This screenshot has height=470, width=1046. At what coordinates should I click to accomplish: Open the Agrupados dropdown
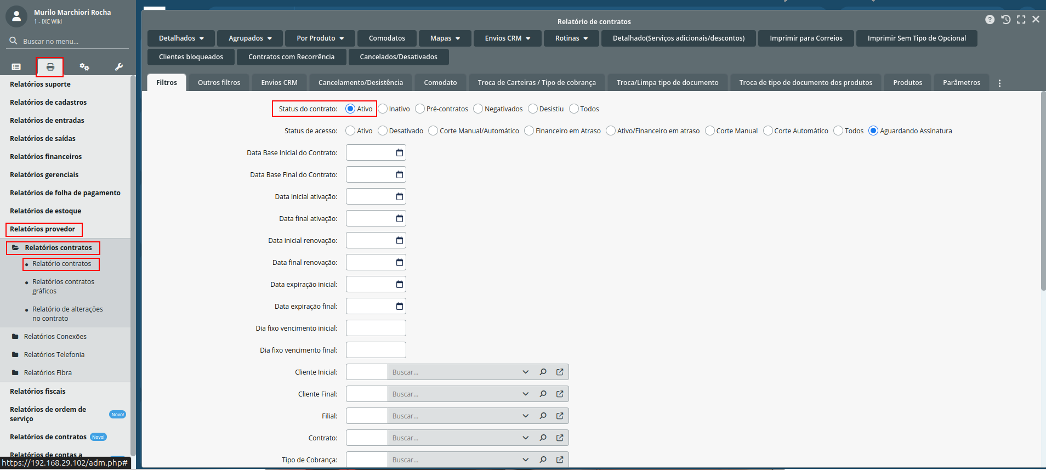coord(250,38)
